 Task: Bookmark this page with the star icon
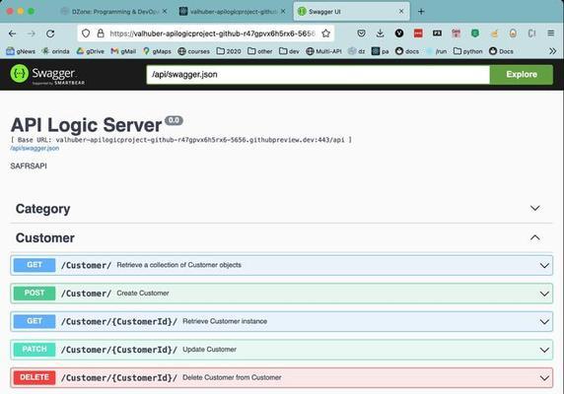pyautogui.click(x=326, y=33)
